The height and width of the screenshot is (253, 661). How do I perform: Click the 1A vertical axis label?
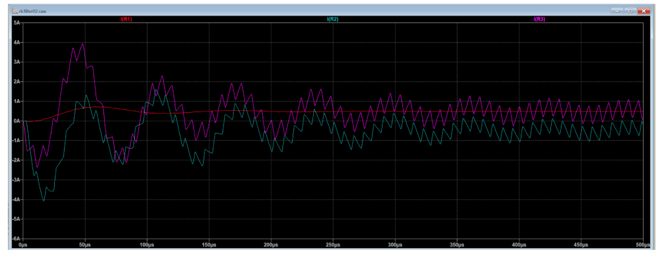coord(16,101)
